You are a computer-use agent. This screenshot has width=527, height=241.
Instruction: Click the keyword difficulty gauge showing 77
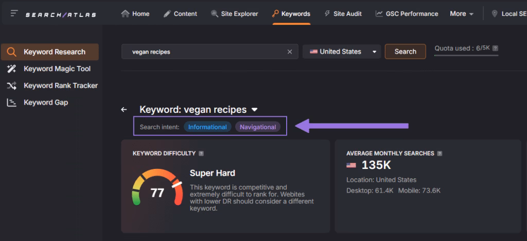[157, 193]
